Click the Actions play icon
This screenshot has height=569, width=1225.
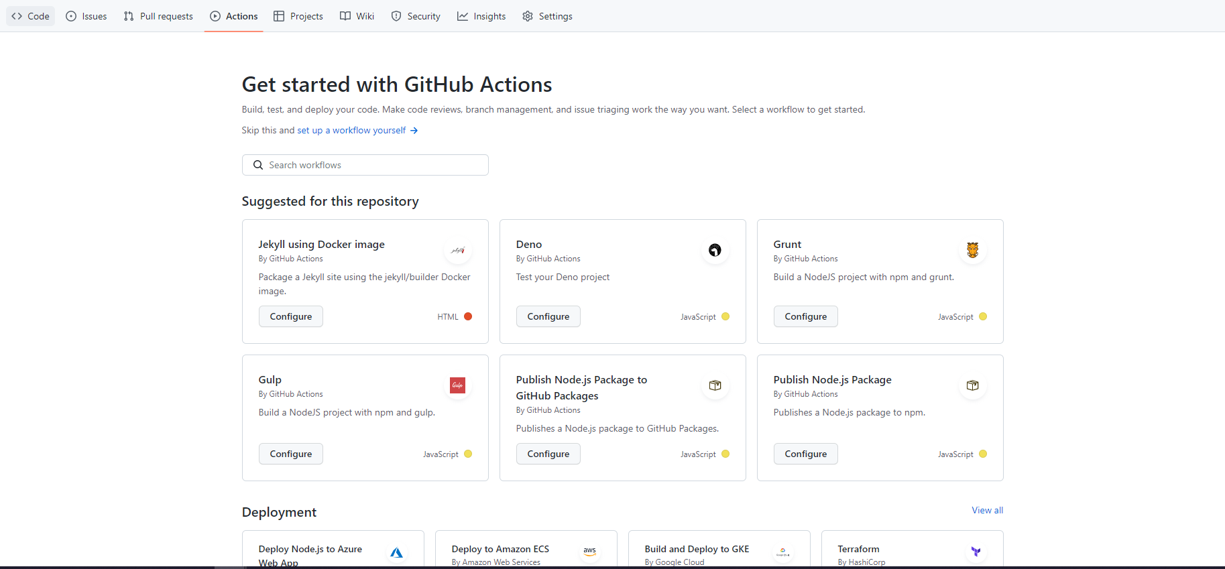point(215,16)
